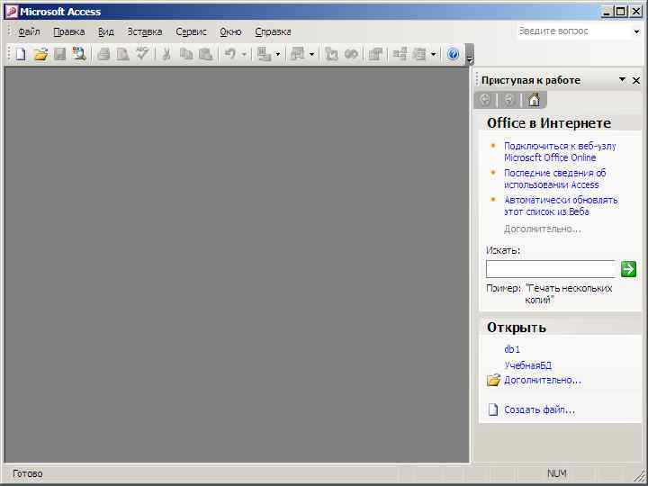
Task: Click the Analyze toolbar icon
Action: (297, 54)
